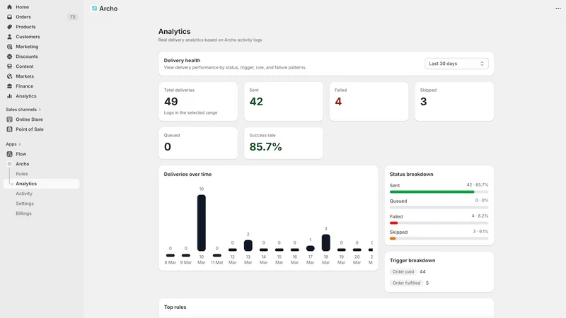
Task: Click the Skipped status orange progress bar
Action: [x=393, y=238]
